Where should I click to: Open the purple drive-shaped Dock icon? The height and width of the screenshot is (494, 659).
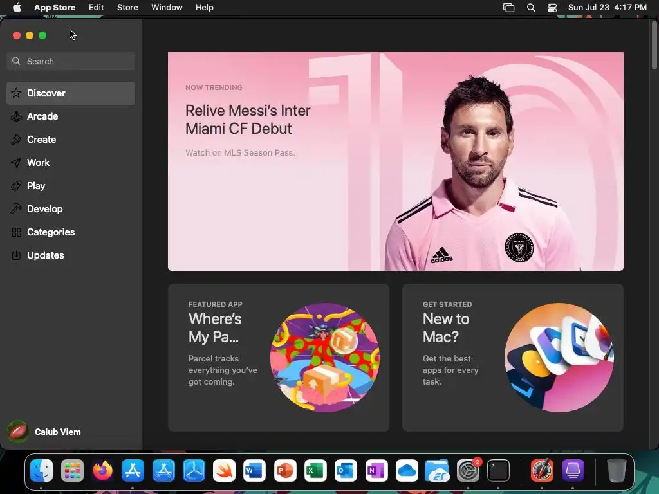tap(573, 470)
